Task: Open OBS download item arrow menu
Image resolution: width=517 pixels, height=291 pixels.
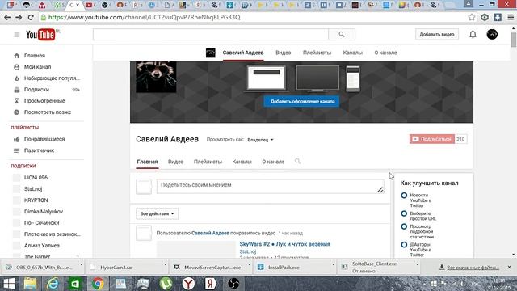Action: [81, 265]
